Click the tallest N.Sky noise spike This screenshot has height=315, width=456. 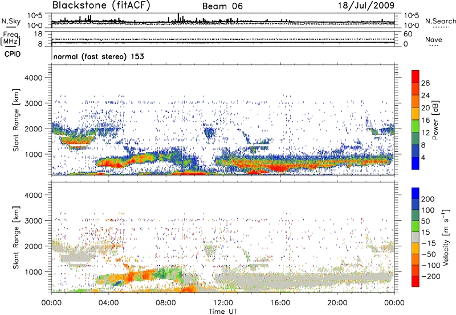178,18
